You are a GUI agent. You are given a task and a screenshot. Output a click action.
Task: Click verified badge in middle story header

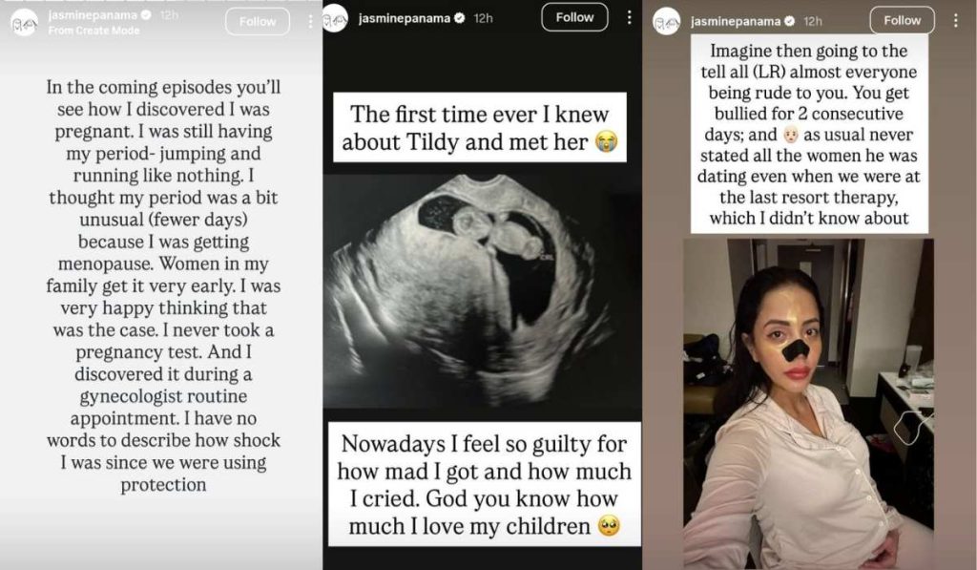pyautogui.click(x=460, y=18)
